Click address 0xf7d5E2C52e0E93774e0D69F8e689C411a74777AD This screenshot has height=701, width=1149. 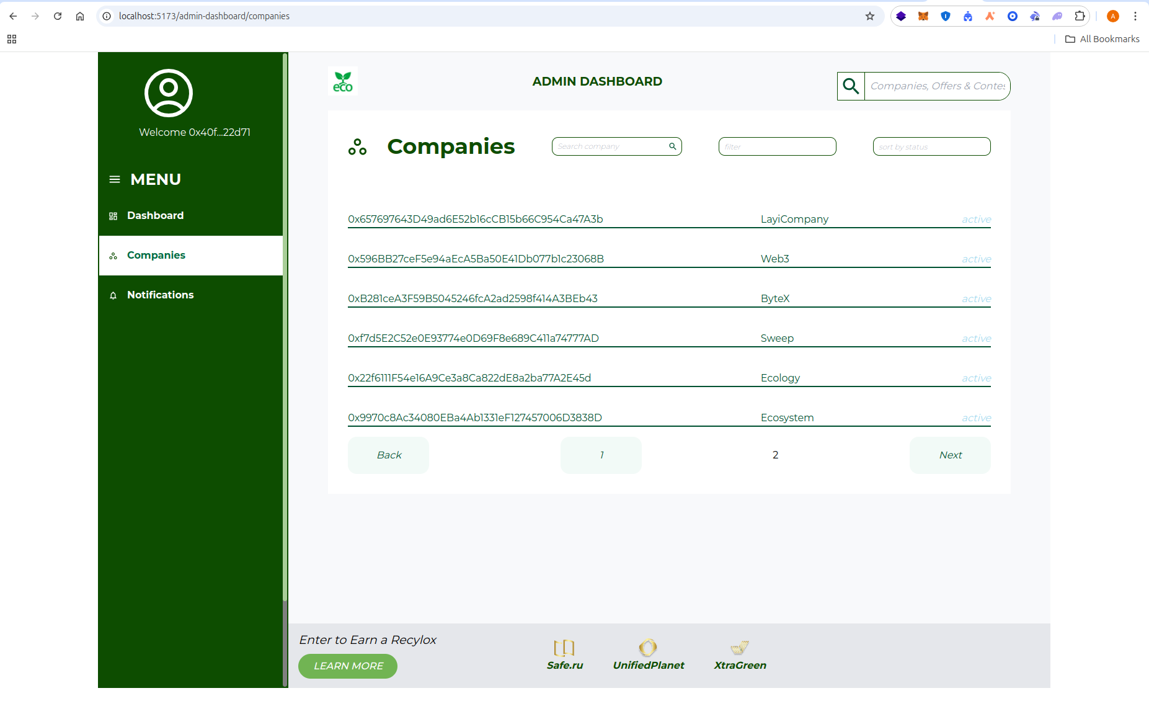pyautogui.click(x=473, y=339)
